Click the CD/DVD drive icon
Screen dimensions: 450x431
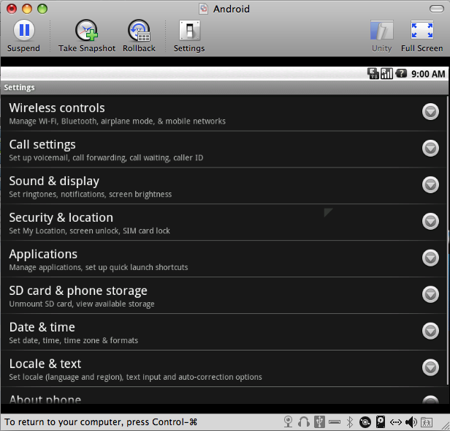click(365, 422)
